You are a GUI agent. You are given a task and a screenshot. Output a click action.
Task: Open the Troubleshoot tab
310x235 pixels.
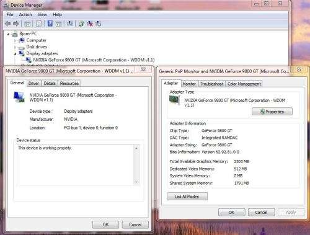pyautogui.click(x=211, y=84)
